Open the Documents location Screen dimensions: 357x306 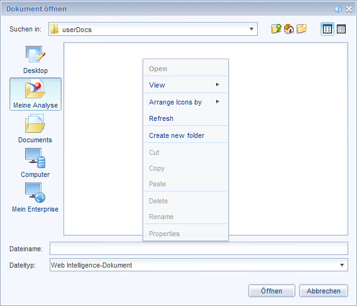(x=35, y=129)
